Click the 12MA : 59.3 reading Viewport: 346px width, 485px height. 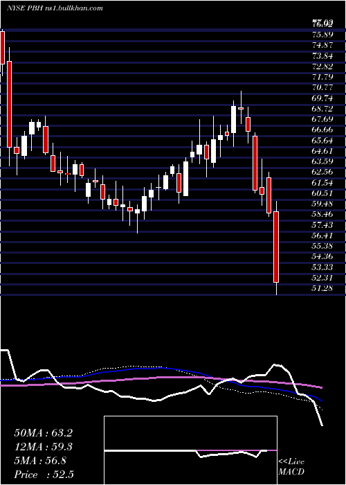tap(43, 447)
